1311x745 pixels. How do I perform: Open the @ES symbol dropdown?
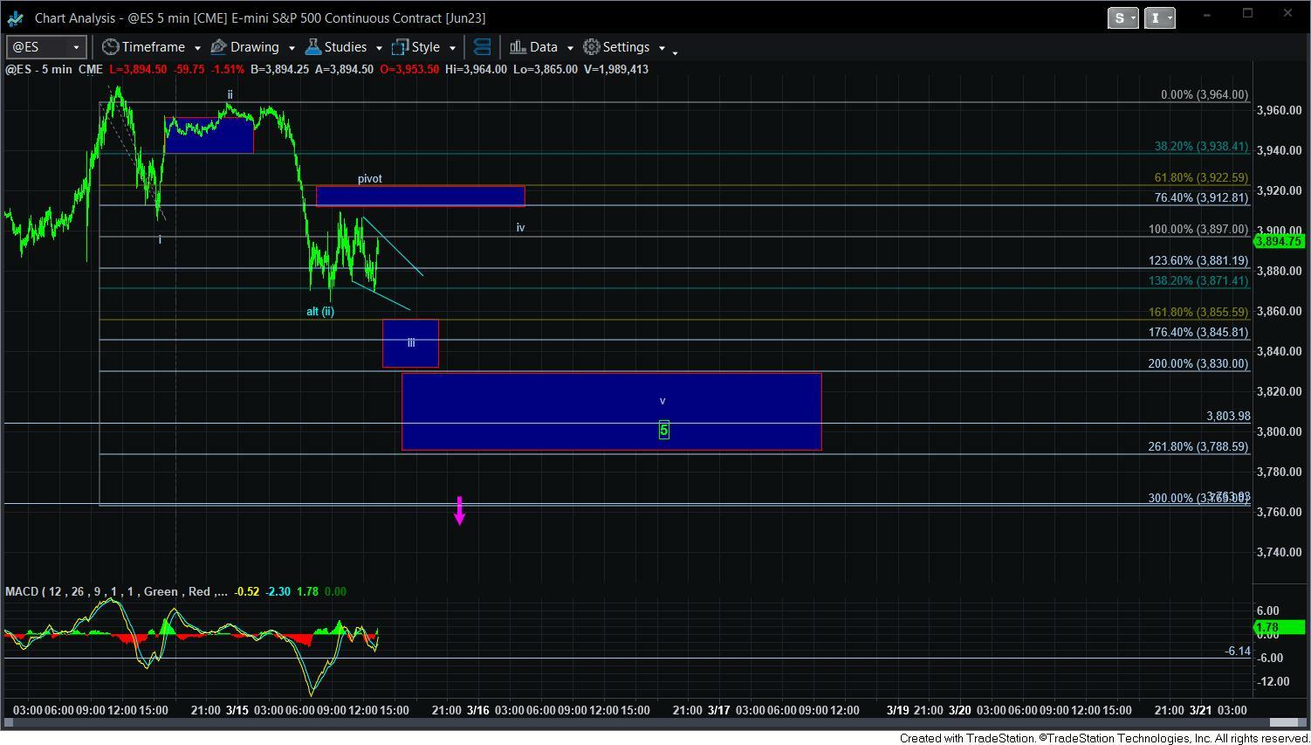coord(76,47)
